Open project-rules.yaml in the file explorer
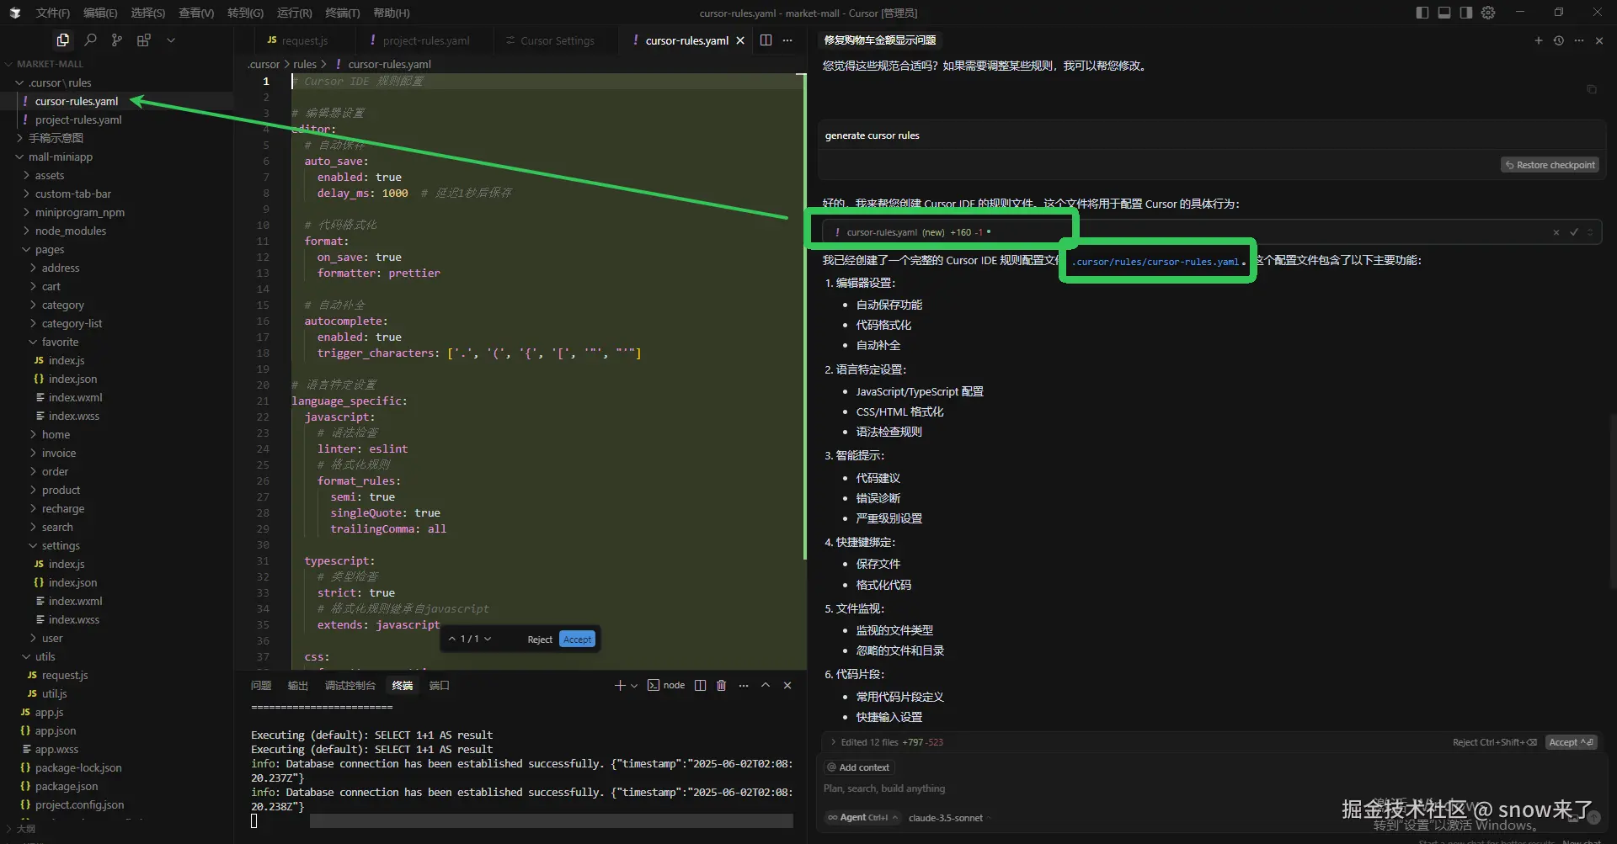Image resolution: width=1617 pixels, height=844 pixels. (78, 119)
